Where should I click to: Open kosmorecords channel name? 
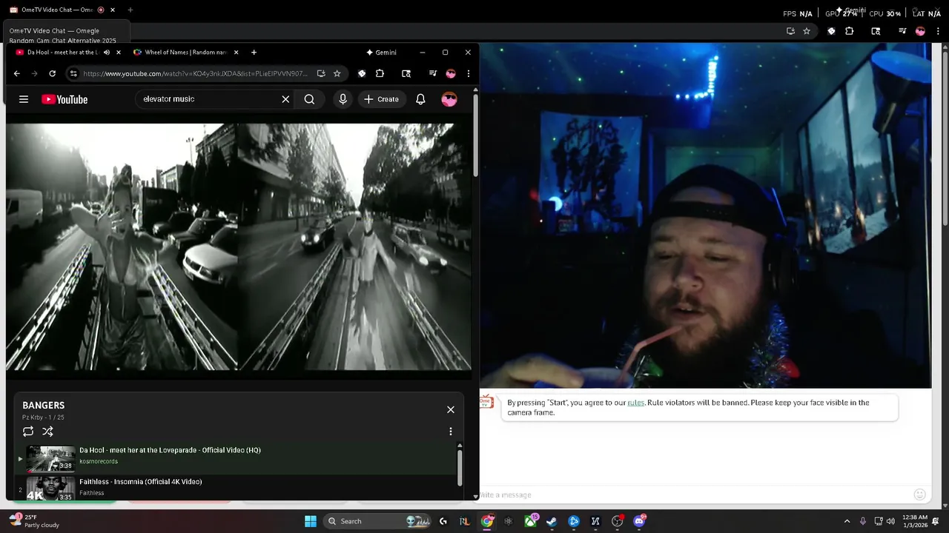click(99, 461)
